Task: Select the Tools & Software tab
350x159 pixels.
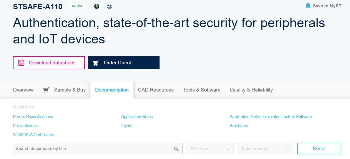Action: pos(202,90)
